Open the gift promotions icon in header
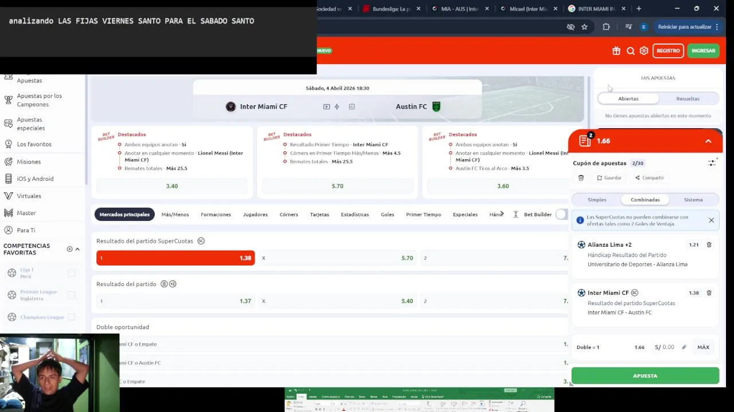The width and height of the screenshot is (734, 412). click(616, 51)
